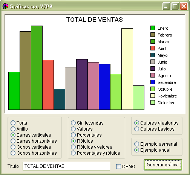This screenshot has height=175, width=190.
Task: Choose Sin leyendas option
Action: pyautogui.click(x=87, y=123)
